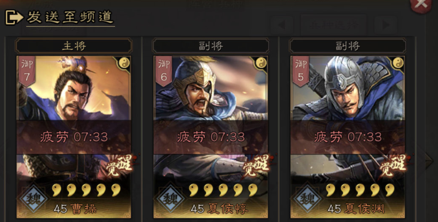The height and width of the screenshot is (222, 438).
Task: Select the 主将 slot header
Action: pos(74,46)
